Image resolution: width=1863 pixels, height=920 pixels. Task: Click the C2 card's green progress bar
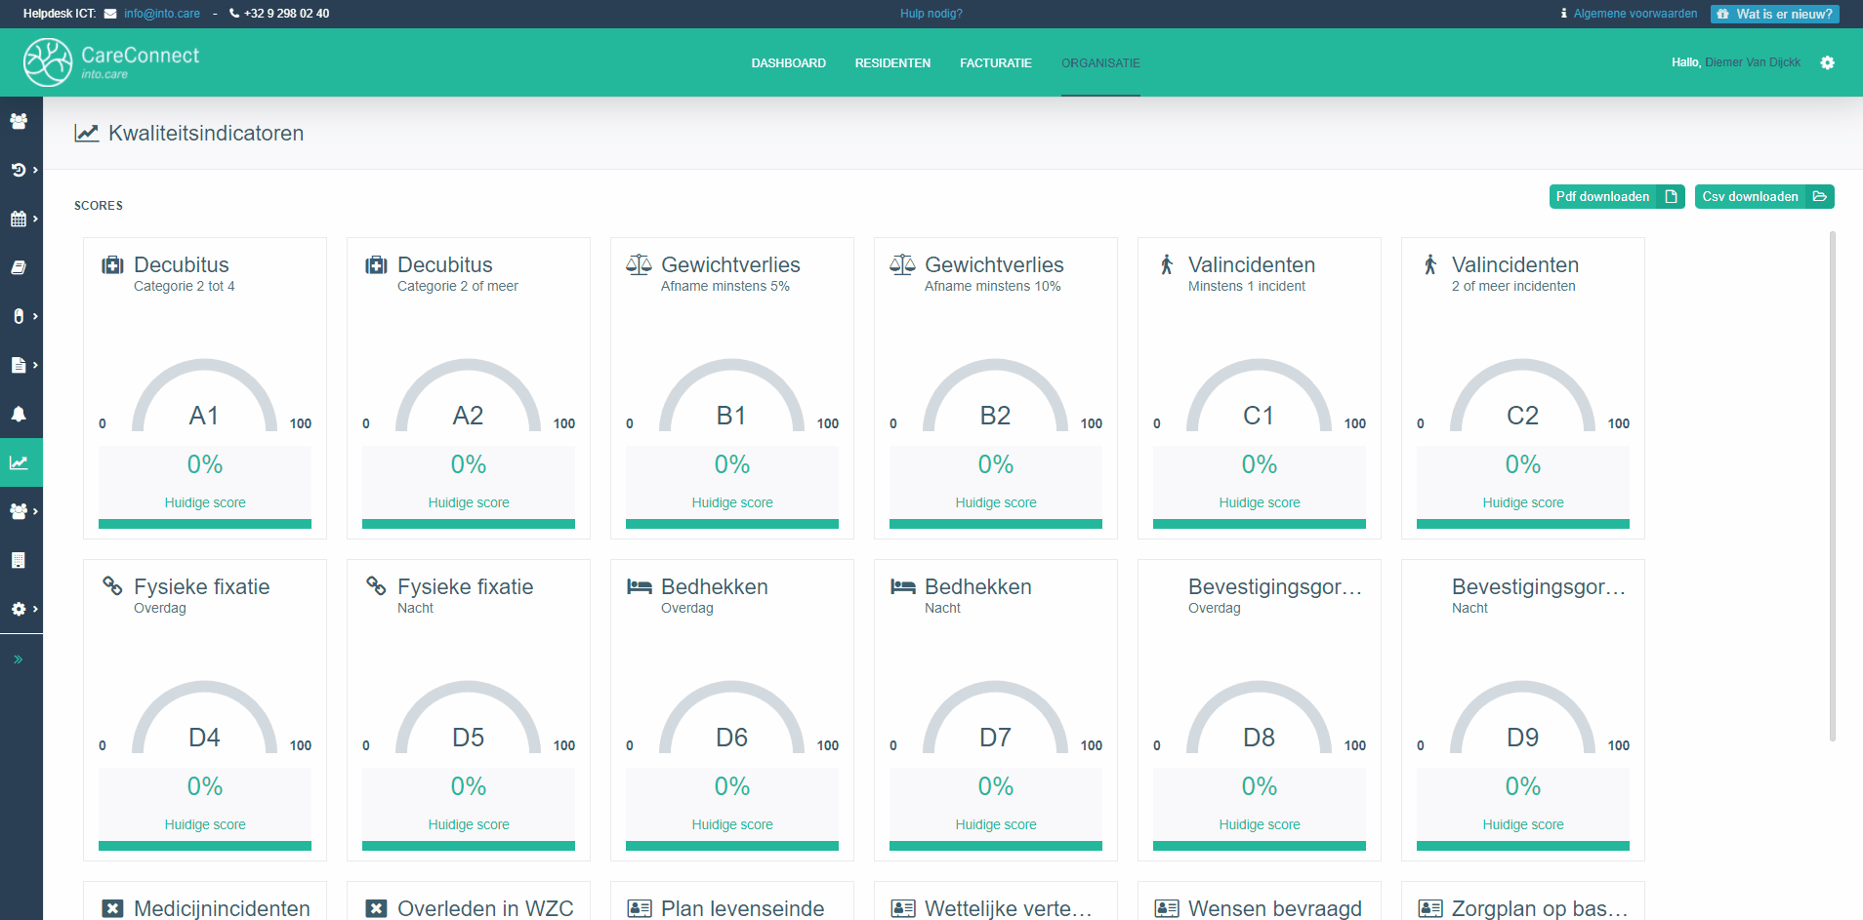tap(1522, 524)
